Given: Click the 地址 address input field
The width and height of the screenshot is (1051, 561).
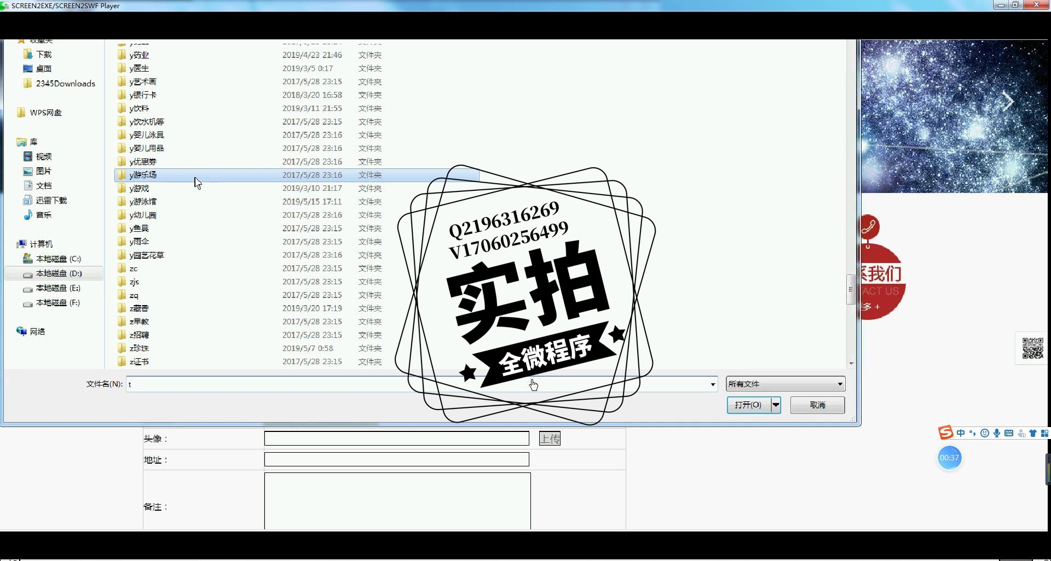Looking at the screenshot, I should 396,459.
